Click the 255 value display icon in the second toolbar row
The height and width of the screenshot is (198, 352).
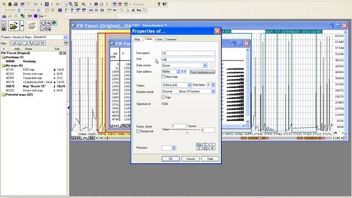point(91,10)
